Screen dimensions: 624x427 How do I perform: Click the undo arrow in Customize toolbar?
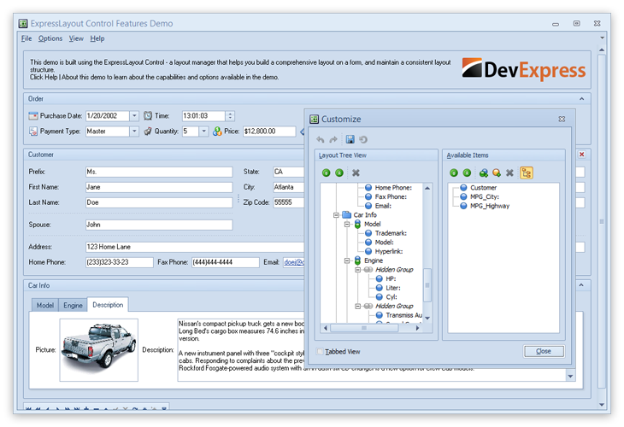[x=321, y=139]
